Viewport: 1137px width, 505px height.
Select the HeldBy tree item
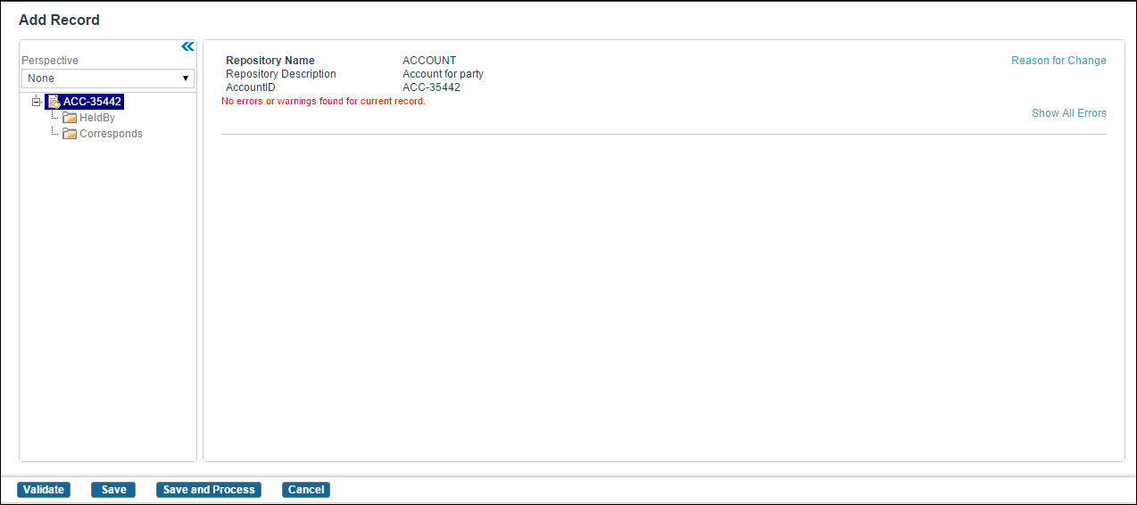click(x=97, y=118)
